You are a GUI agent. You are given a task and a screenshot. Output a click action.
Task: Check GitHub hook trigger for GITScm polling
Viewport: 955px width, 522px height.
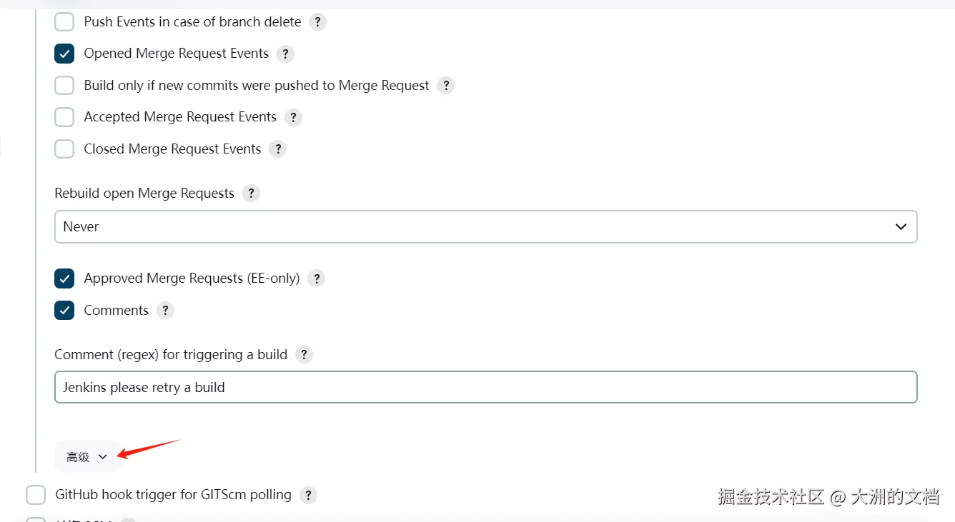[36, 495]
